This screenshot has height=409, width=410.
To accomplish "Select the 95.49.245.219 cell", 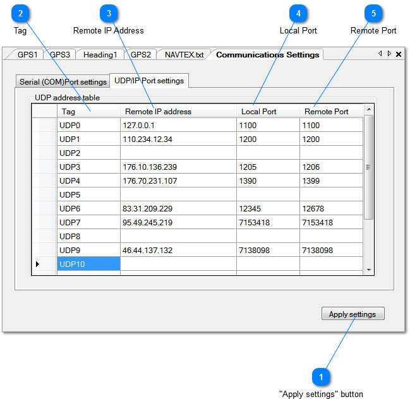I will click(178, 222).
